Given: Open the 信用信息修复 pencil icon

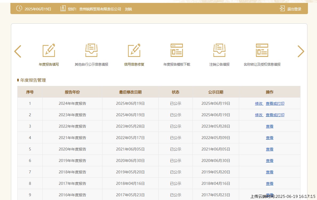Looking at the screenshot, I should pos(134,50).
